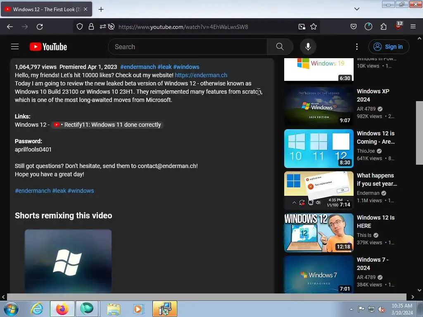
Task: Click the URL address bar
Action: pyautogui.click(x=183, y=27)
